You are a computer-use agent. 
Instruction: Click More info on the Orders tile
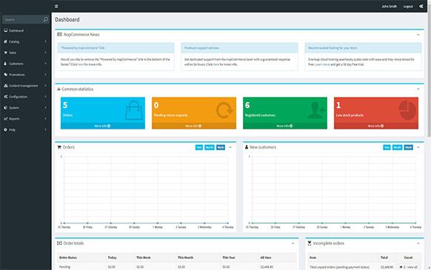(x=102, y=126)
